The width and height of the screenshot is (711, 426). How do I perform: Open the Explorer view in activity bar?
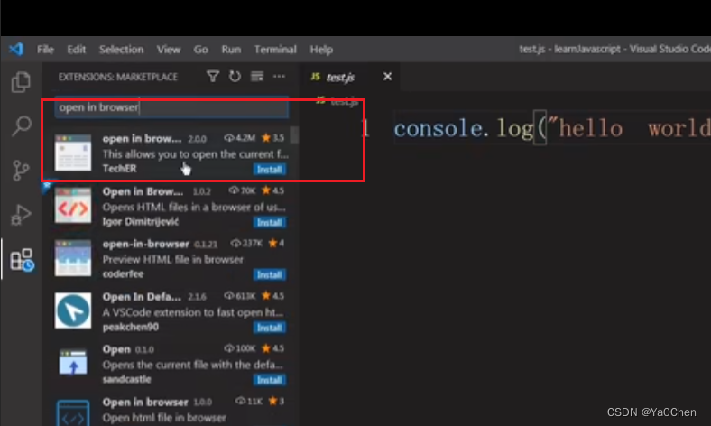(x=21, y=82)
